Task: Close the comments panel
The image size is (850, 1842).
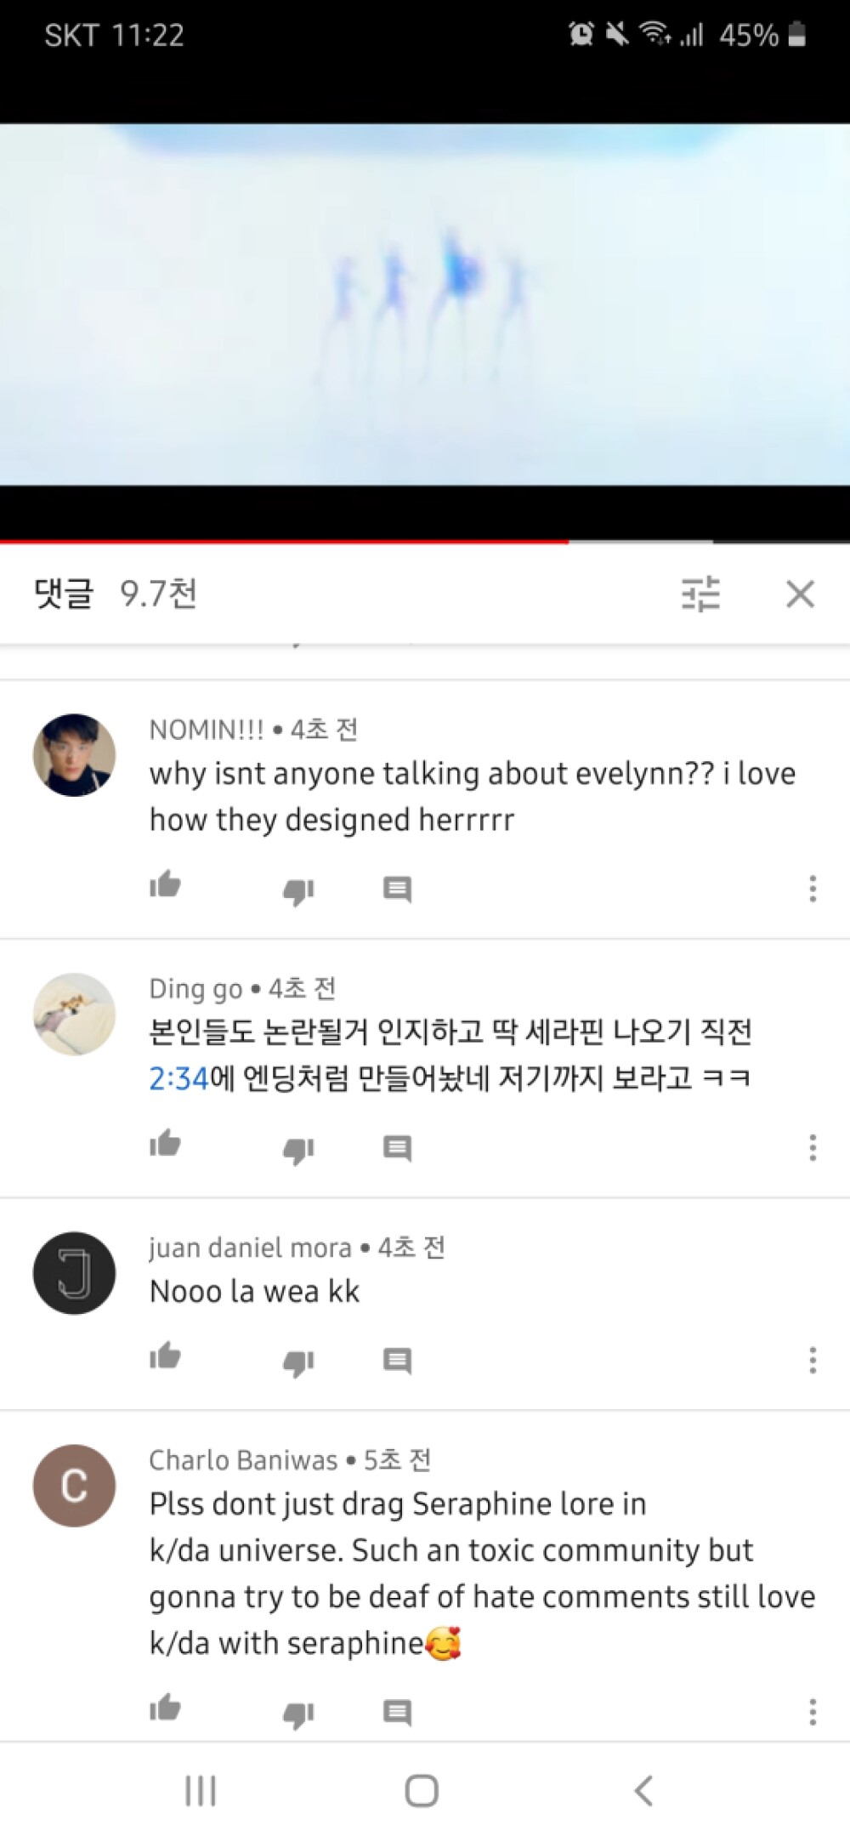Action: (x=800, y=594)
